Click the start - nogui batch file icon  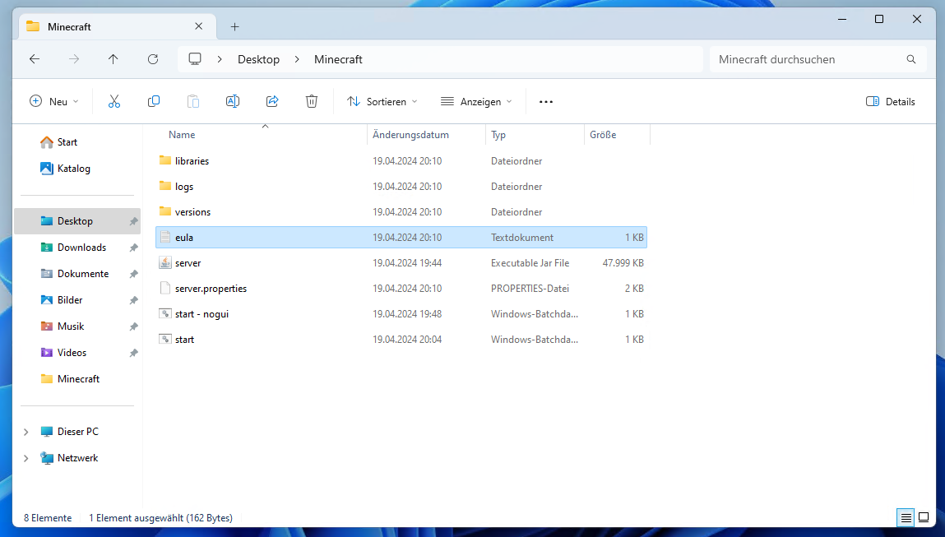point(165,313)
